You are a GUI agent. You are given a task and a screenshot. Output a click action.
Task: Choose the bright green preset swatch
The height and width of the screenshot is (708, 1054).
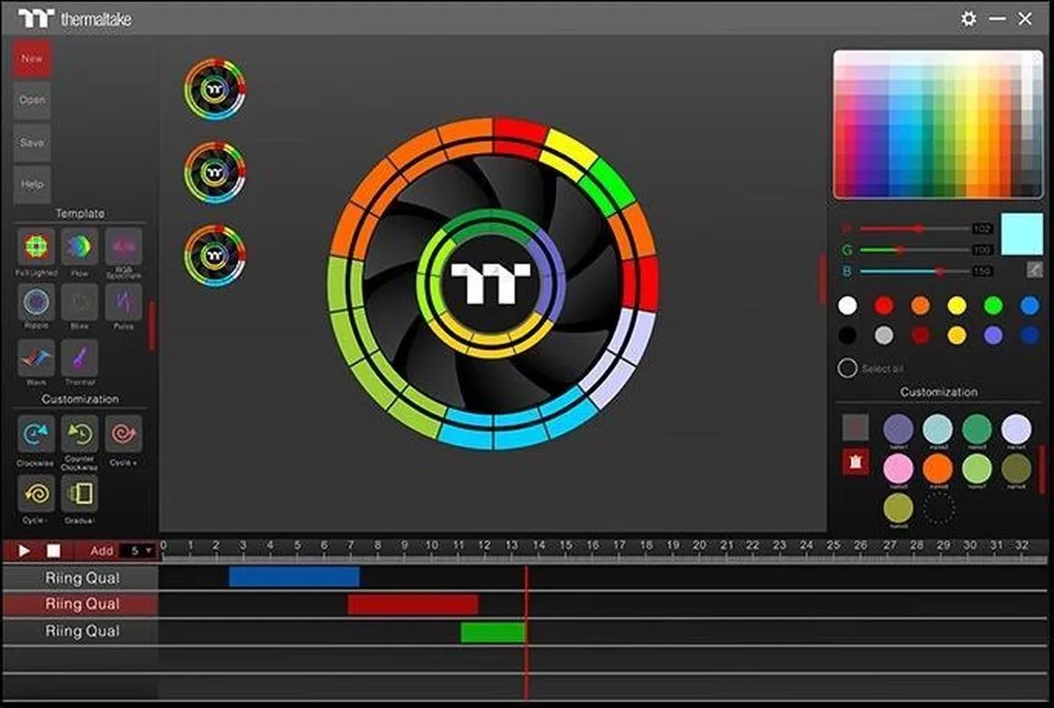click(993, 306)
